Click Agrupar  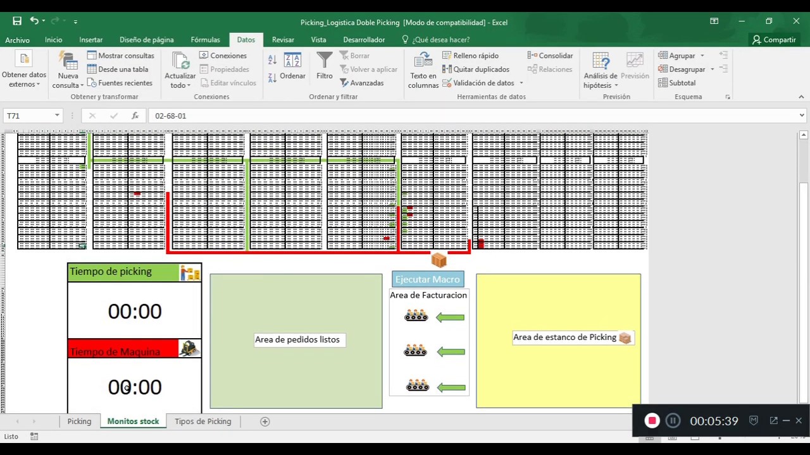click(676, 56)
